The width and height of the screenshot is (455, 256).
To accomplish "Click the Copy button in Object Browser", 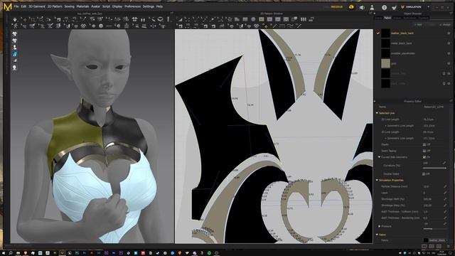I will pos(432,25).
